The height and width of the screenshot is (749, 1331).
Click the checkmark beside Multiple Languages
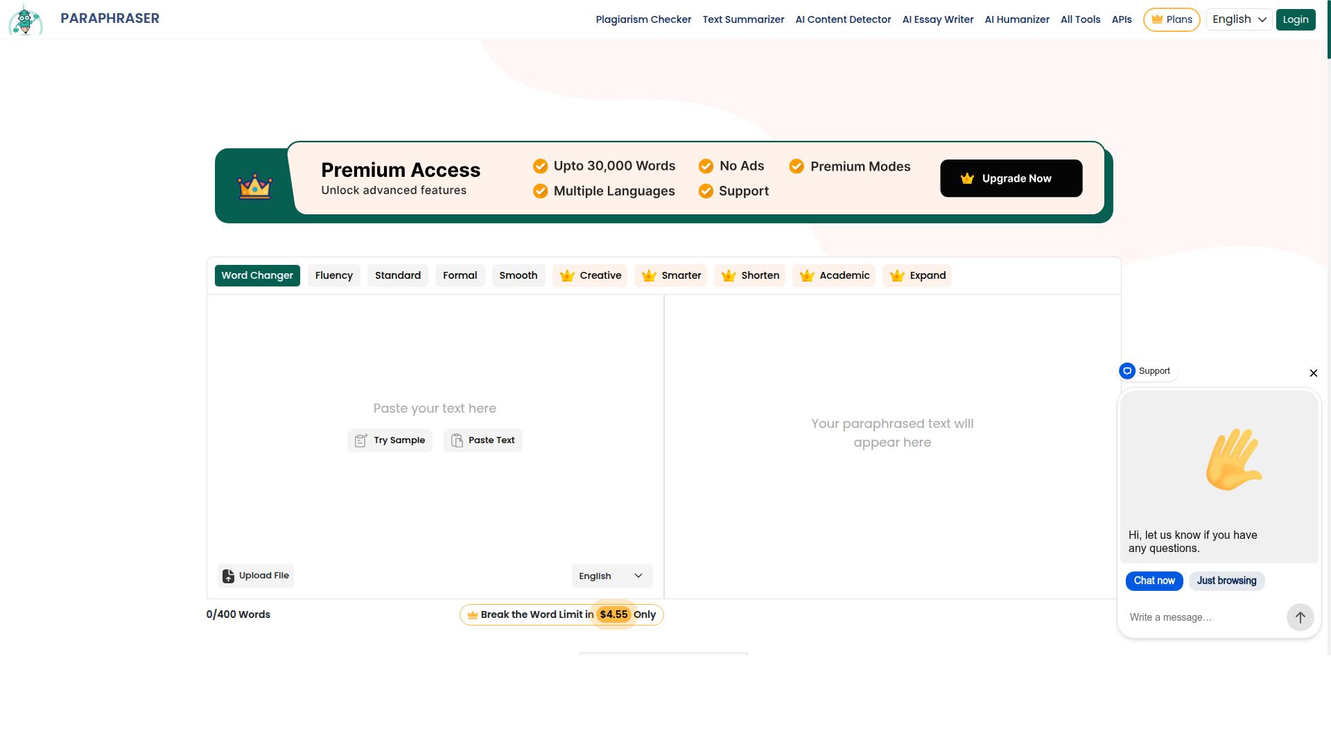click(x=540, y=191)
